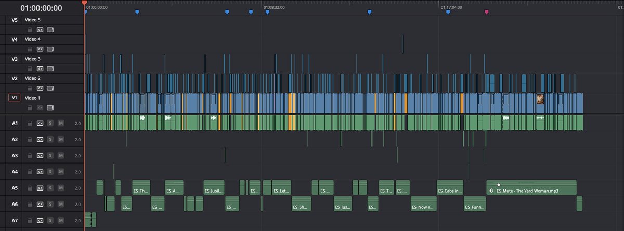624x231 pixels.
Task: Mute audio track A1
Action: pos(61,124)
